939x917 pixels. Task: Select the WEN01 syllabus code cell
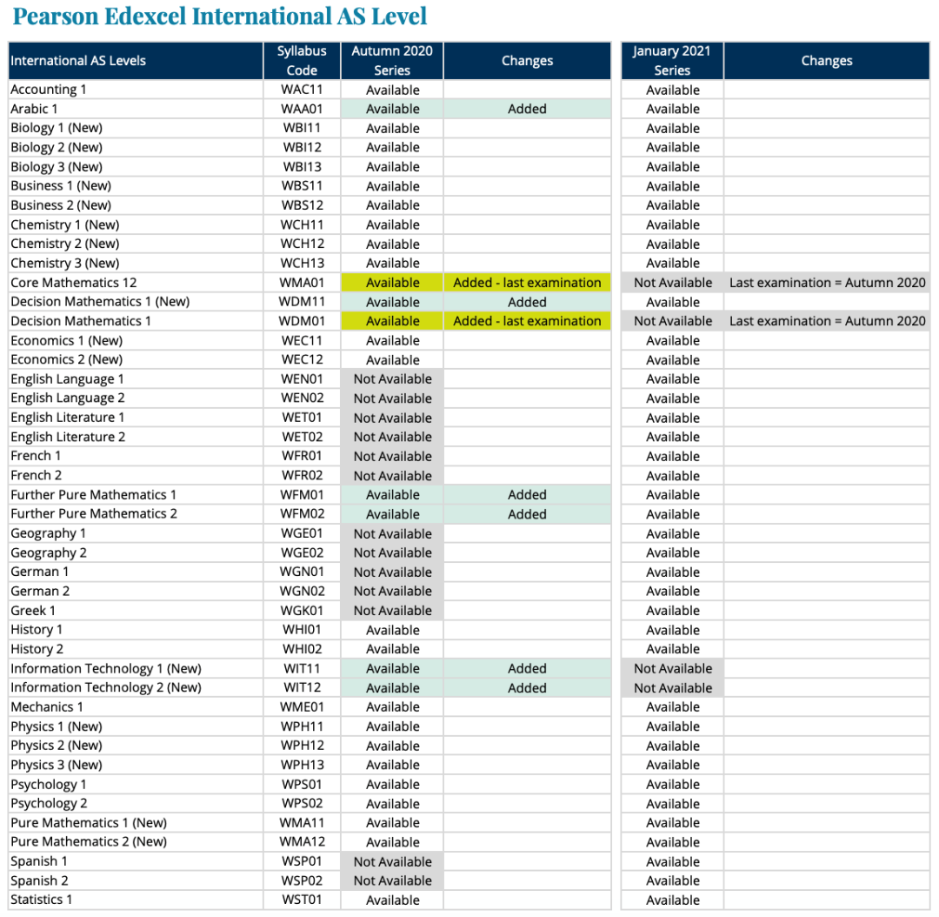point(302,379)
